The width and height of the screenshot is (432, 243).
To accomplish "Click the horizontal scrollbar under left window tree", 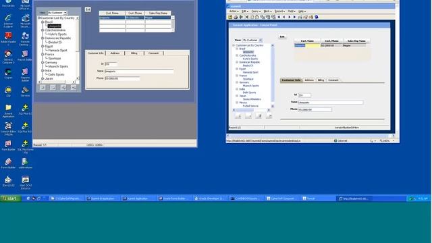I will [x=57, y=82].
